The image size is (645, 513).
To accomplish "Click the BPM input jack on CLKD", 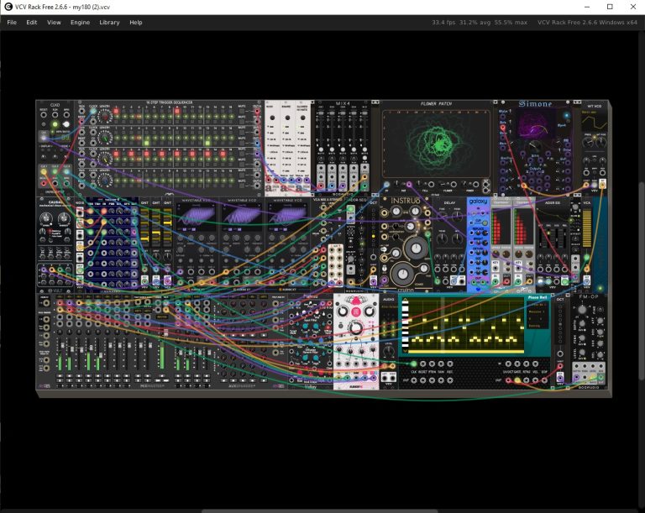I will click(x=66, y=115).
